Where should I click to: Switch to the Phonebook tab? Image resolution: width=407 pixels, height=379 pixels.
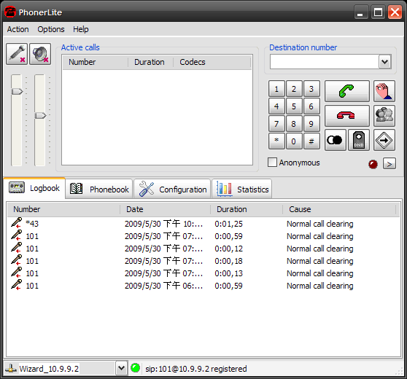click(x=99, y=189)
